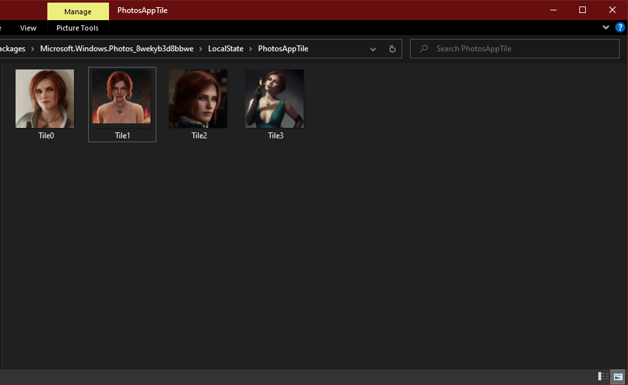
Task: Select the Tile2 thumbnail image
Action: pos(198,99)
